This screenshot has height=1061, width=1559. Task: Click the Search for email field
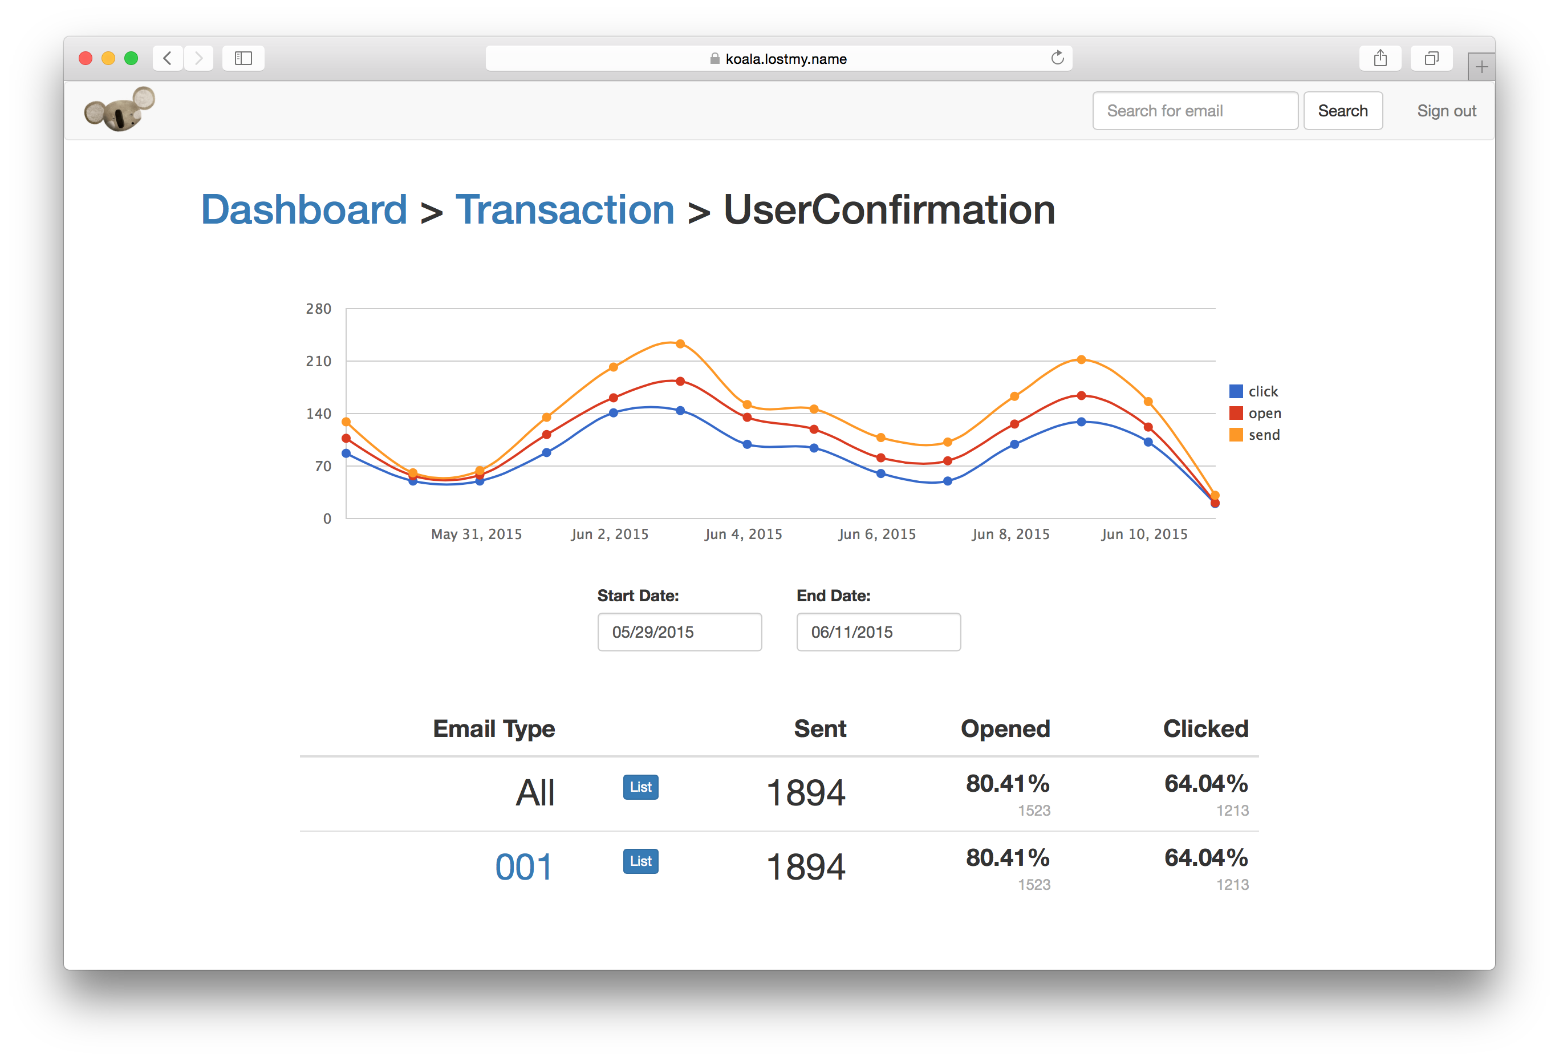click(1195, 111)
